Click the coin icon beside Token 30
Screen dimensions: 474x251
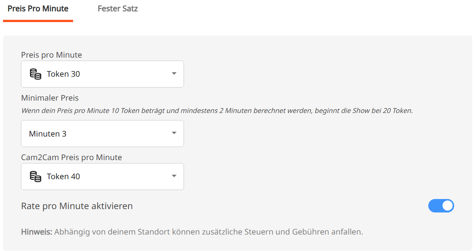click(36, 74)
